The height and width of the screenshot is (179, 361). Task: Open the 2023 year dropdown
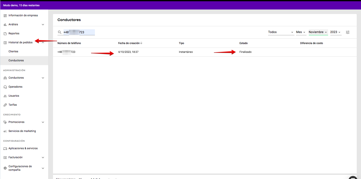click(336, 32)
